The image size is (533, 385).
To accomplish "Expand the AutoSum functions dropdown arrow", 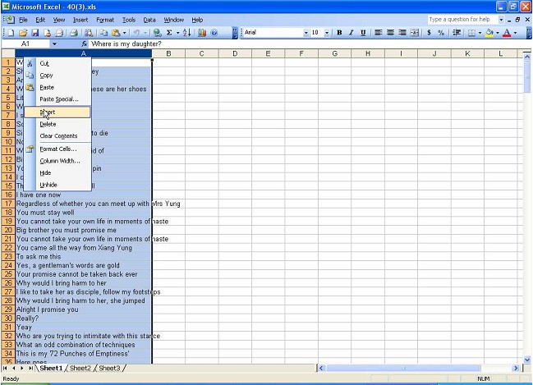I will pos(177,33).
